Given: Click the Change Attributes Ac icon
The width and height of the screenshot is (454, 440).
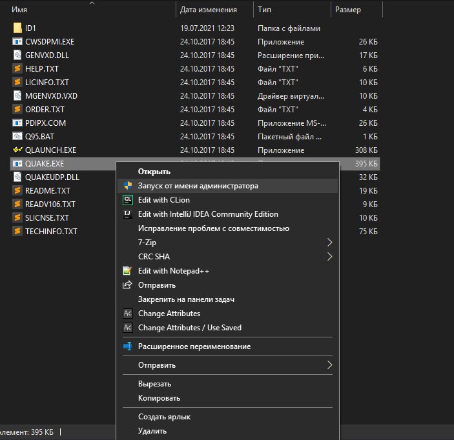Looking at the screenshot, I should (128, 314).
